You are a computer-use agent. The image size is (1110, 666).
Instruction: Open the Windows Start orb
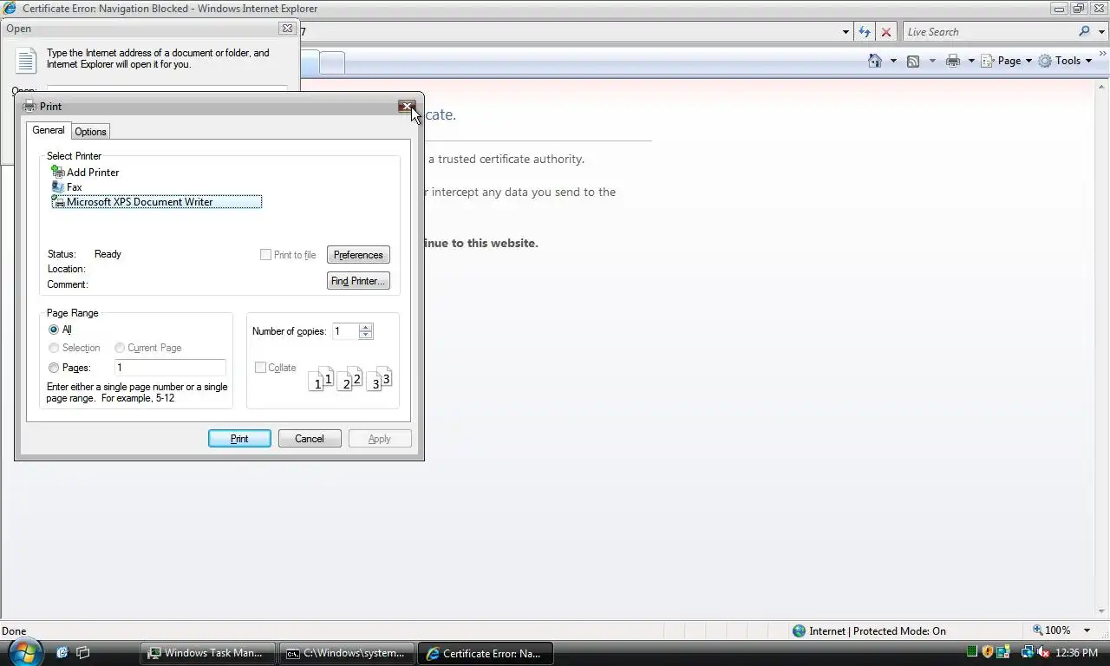24,652
